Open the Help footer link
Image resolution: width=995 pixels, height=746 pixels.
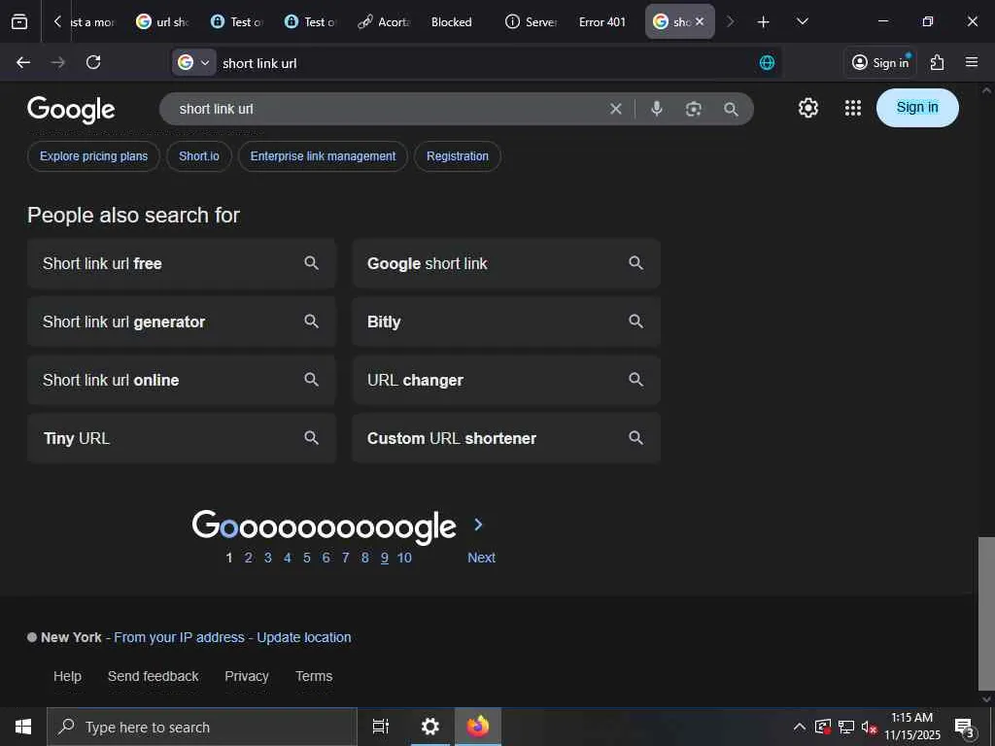(67, 676)
